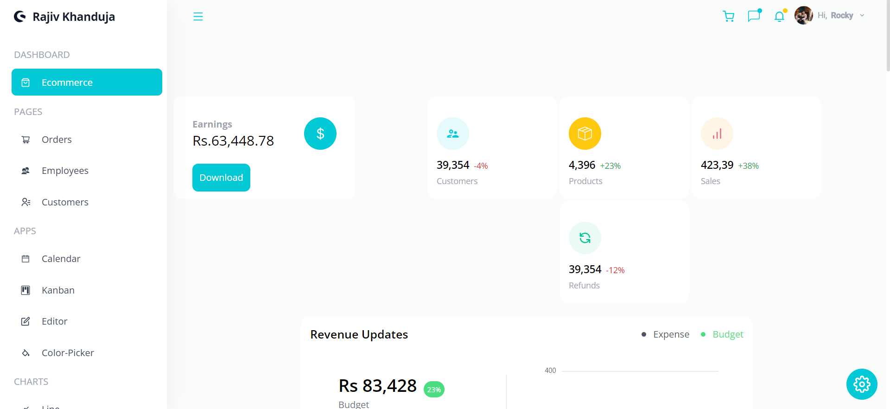Screen dimensions: 890x409
Task: Expand the Hi, Rocky profile dropdown arrow
Action: (x=862, y=15)
